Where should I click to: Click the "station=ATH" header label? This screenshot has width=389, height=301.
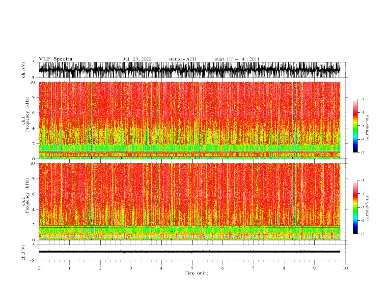[182, 59]
